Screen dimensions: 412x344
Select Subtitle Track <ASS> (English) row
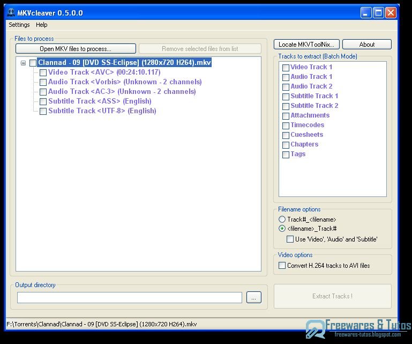click(x=100, y=101)
